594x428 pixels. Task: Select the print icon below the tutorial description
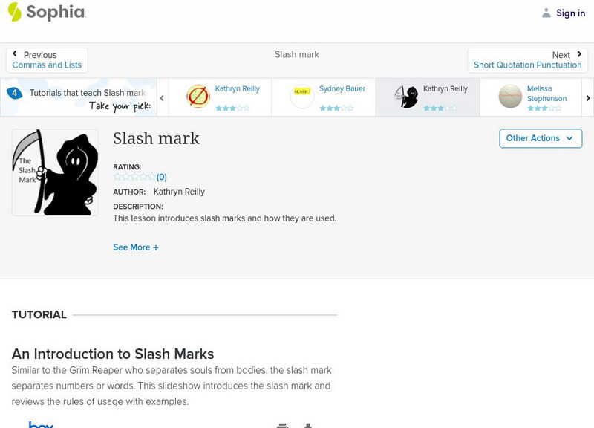click(282, 426)
